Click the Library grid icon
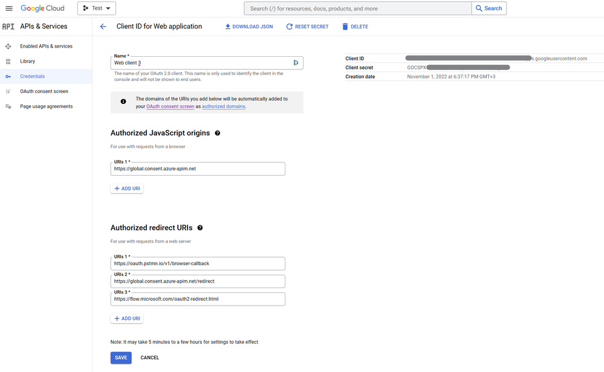This screenshot has height=372, width=604. (8, 61)
